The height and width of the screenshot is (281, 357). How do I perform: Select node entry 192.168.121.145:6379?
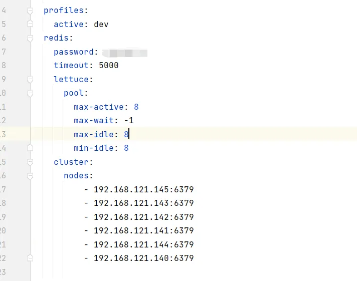click(144, 189)
